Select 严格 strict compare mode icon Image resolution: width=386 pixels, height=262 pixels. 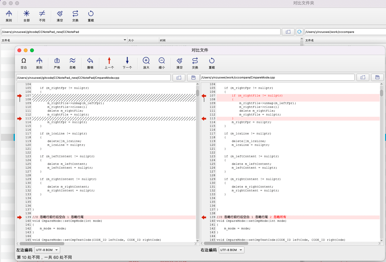57,62
